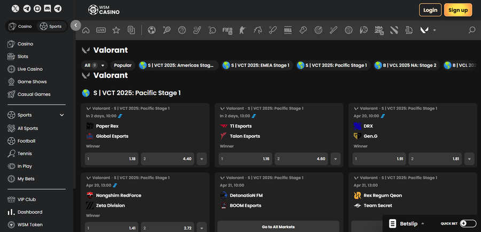
Task: Bet on Talon Esports at 4.60
Action: (301, 159)
